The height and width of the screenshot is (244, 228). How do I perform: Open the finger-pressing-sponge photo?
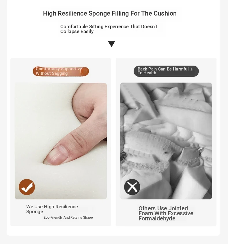tap(61, 141)
